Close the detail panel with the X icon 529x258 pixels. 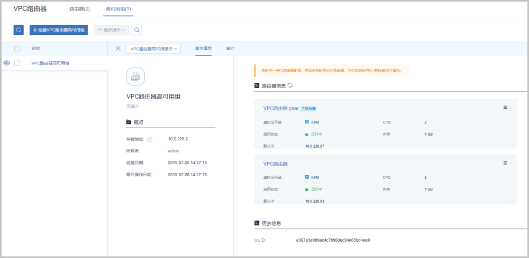tap(118, 49)
